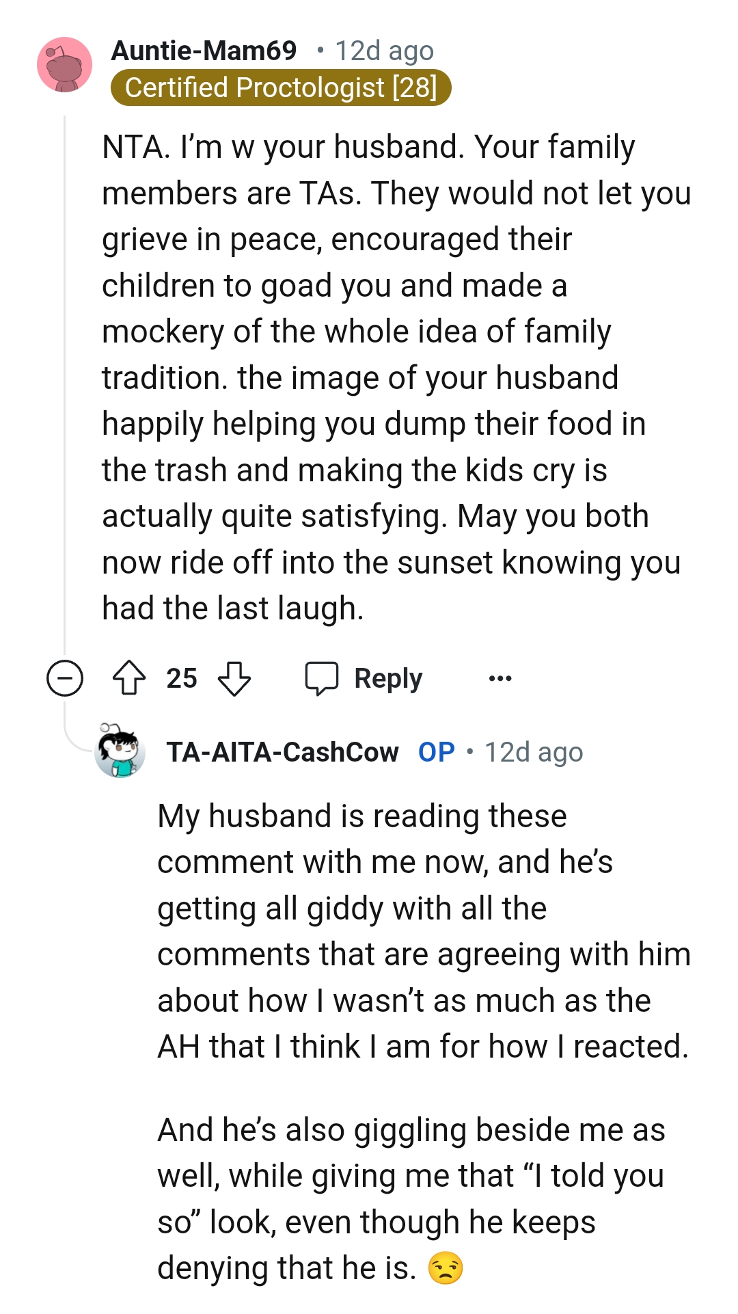The height and width of the screenshot is (1314, 738).
Task: Open the Auntie-Mam69 username link
Action: pyautogui.click(x=204, y=51)
